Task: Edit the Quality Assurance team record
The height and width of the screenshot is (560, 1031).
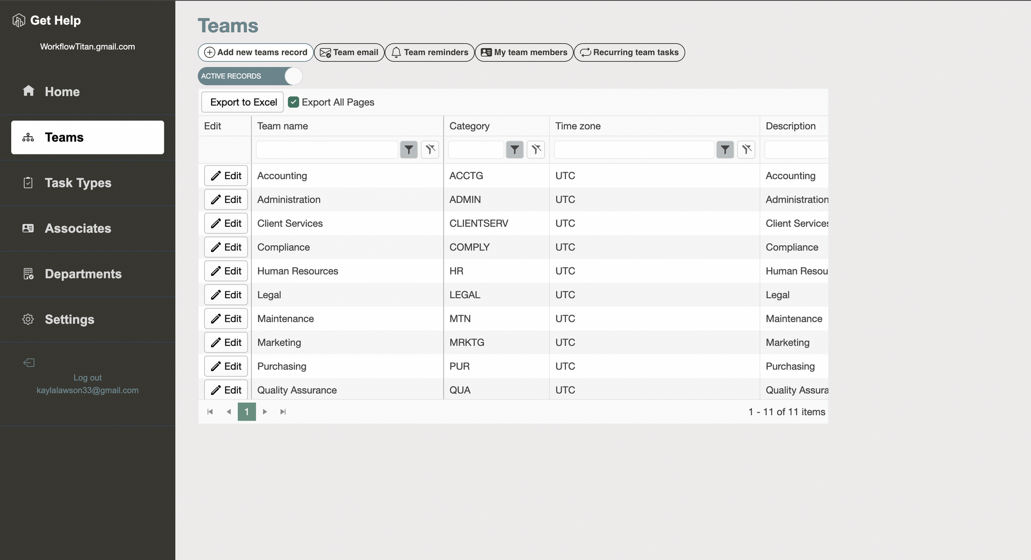Action: tap(226, 390)
